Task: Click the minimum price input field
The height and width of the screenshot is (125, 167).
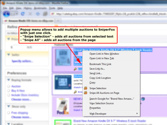Action: [19, 47]
